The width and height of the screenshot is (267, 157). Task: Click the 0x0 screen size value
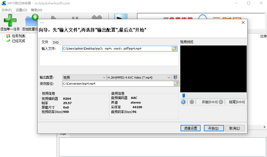coord(66,107)
